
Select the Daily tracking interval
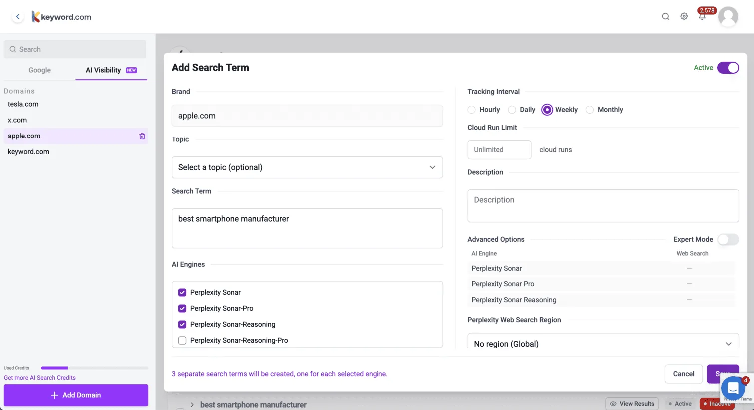point(512,110)
